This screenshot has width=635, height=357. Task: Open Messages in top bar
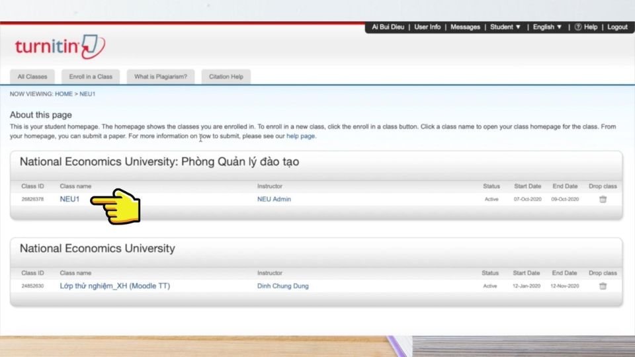pyautogui.click(x=465, y=27)
